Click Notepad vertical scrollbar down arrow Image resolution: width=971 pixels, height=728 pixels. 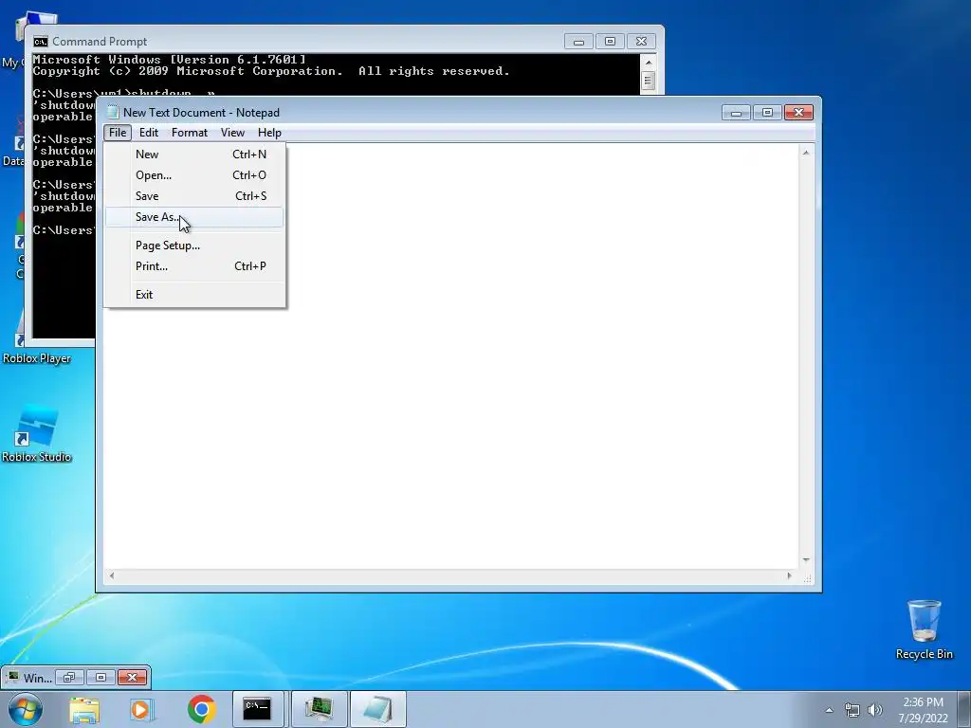click(x=806, y=559)
